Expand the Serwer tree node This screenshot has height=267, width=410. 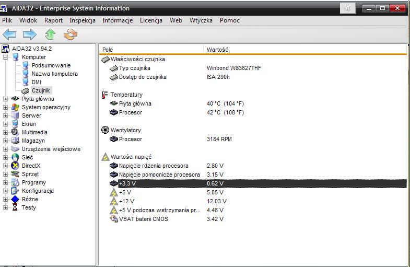[5, 115]
